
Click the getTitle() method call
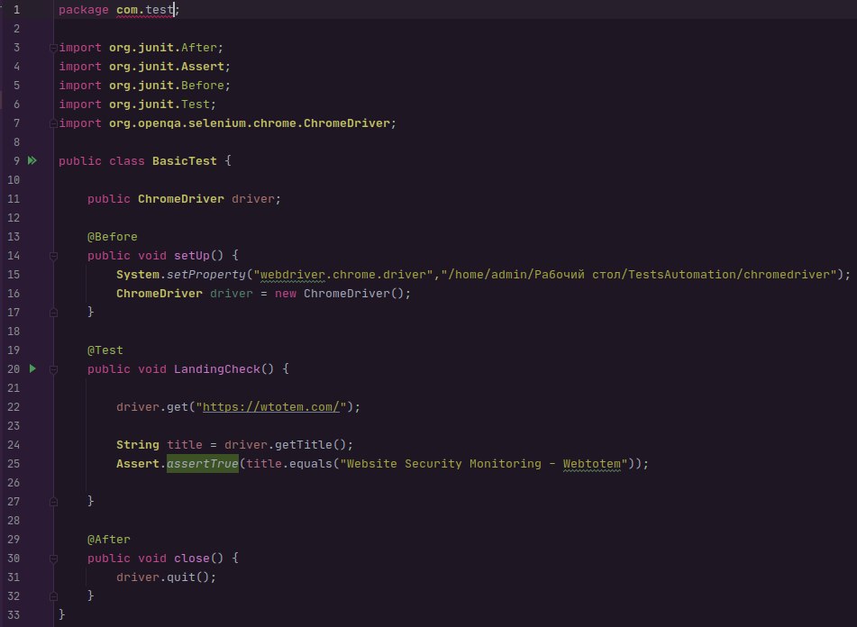point(310,445)
